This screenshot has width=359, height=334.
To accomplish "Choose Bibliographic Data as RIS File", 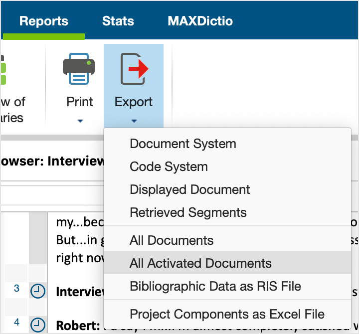I will point(227,286).
